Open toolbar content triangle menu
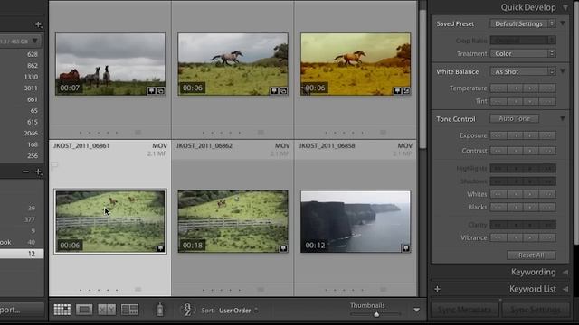Viewport: 579px width, 325px height. (x=416, y=310)
